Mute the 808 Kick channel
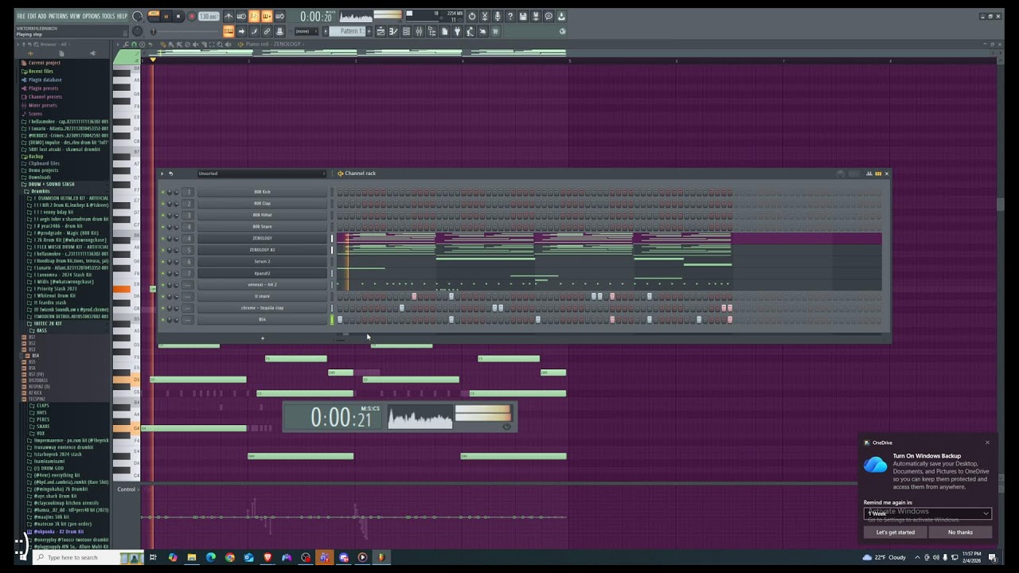This screenshot has height=573, width=1019. (x=163, y=192)
